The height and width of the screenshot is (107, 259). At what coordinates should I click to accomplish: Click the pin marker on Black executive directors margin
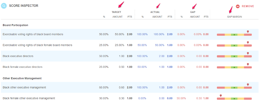pos(248,53)
